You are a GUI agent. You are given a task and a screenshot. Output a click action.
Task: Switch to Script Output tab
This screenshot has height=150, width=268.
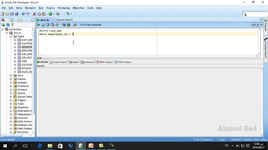(x=58, y=62)
